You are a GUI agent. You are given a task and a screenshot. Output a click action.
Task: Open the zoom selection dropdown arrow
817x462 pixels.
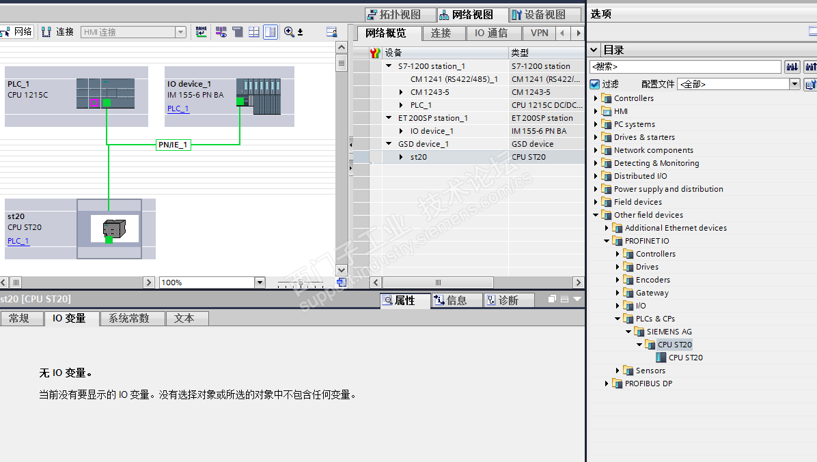click(300, 32)
